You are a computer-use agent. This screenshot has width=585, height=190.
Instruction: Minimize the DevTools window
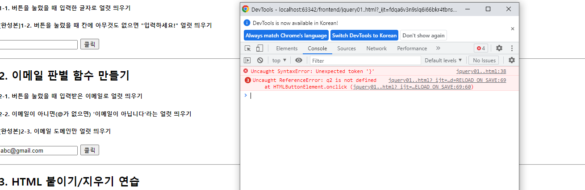[x=468, y=9]
